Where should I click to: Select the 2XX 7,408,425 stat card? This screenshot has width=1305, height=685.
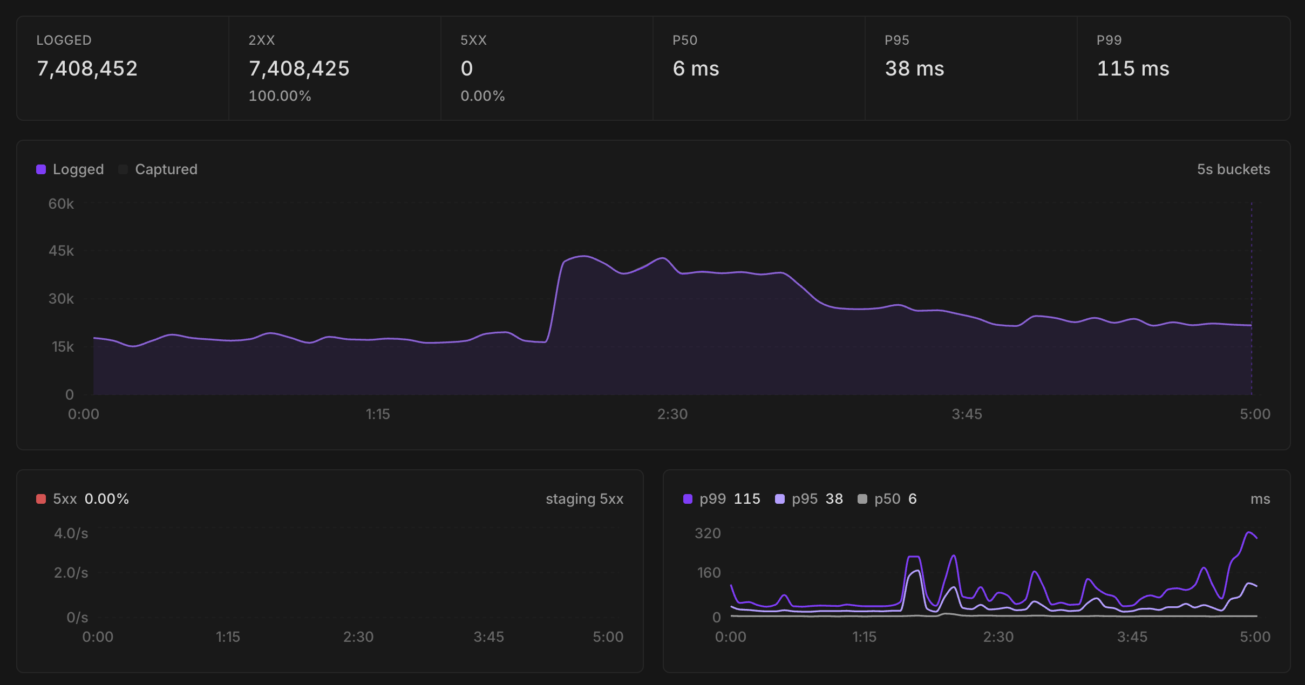click(335, 68)
